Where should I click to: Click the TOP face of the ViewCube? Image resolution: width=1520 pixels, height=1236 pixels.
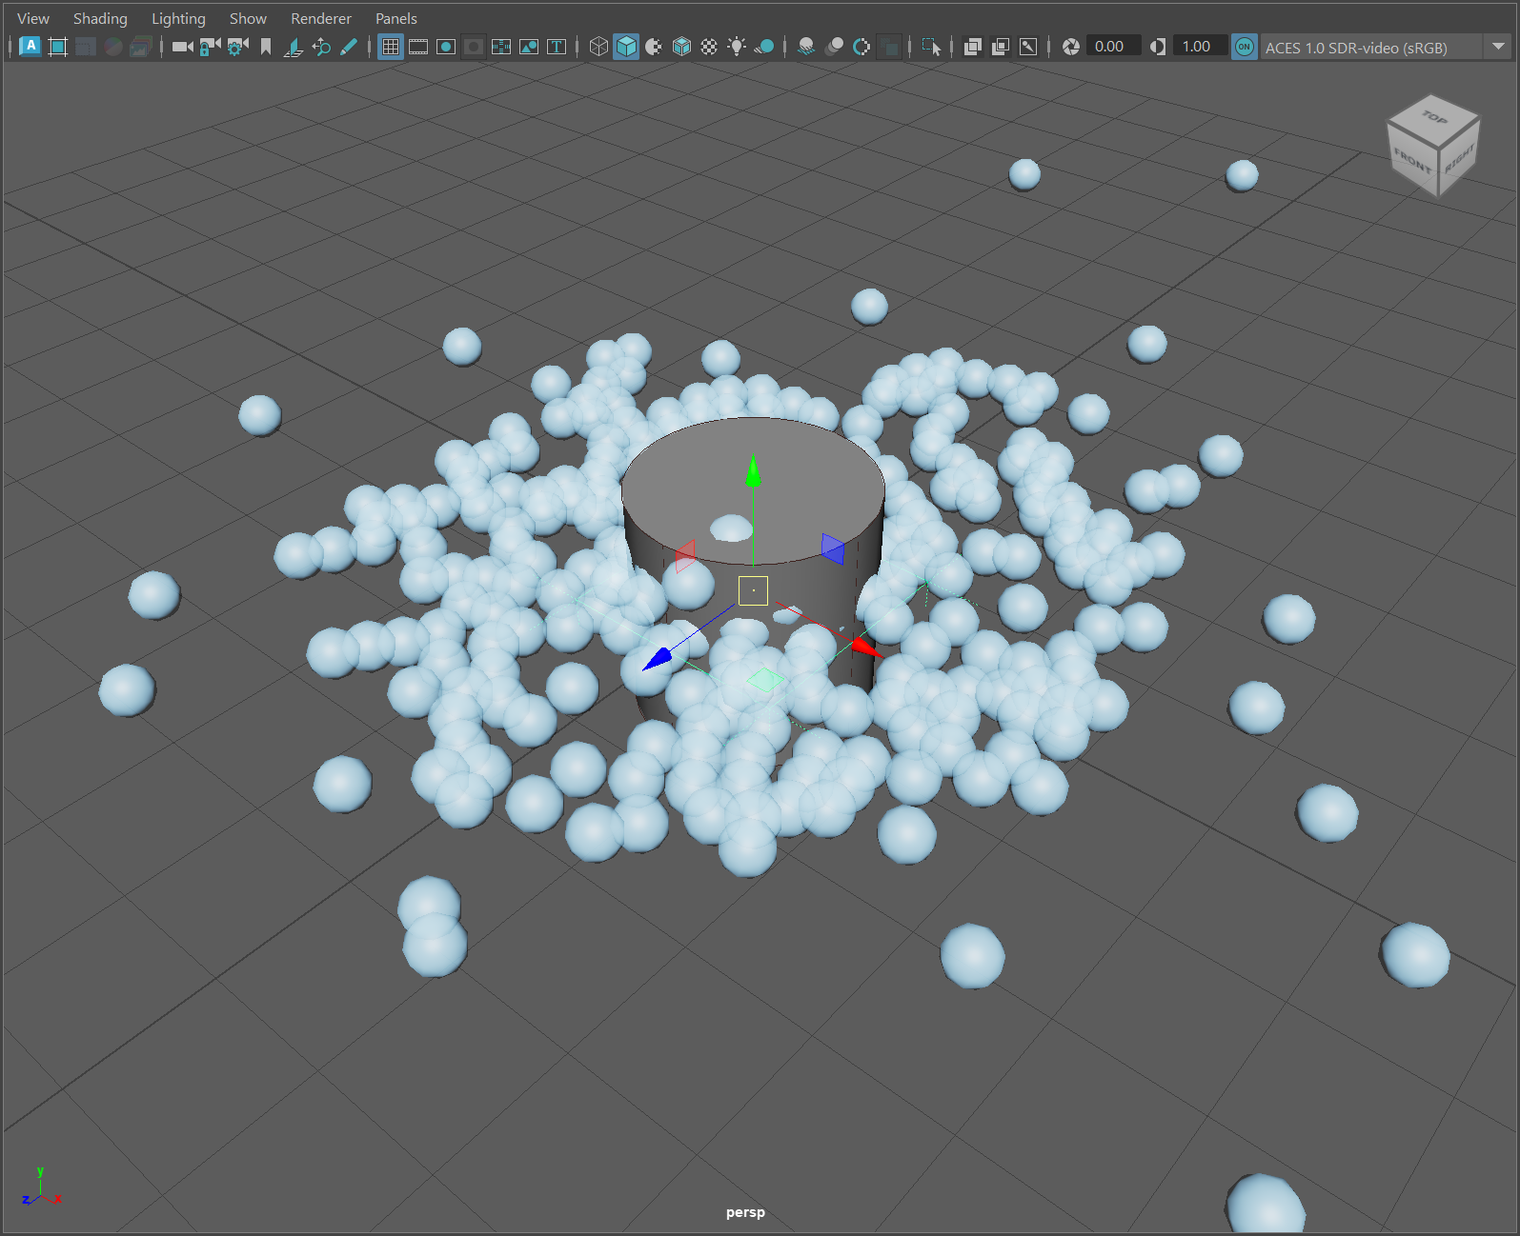pos(1434,118)
